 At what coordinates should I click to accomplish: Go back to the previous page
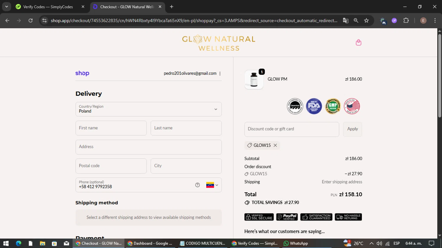[7, 21]
